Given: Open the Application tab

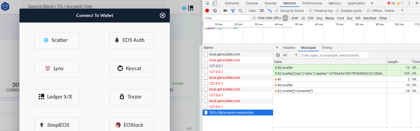Looking at the screenshot, I should pyautogui.click(x=356, y=3).
